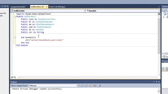The height and width of the screenshot is (94, 168).
Task: Click the Properties panel title
Action: coord(165,61)
